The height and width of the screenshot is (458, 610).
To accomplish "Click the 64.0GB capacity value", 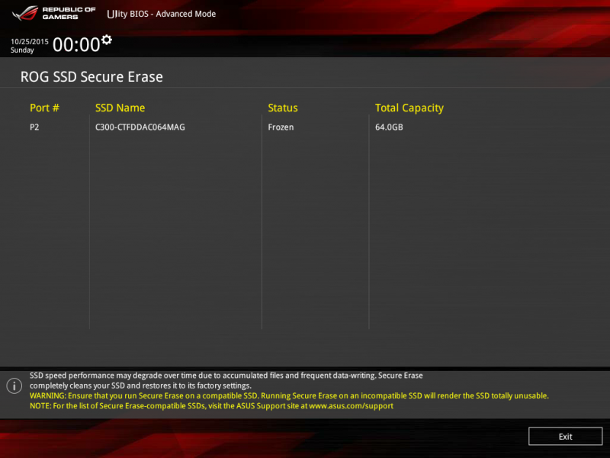I will pos(389,127).
